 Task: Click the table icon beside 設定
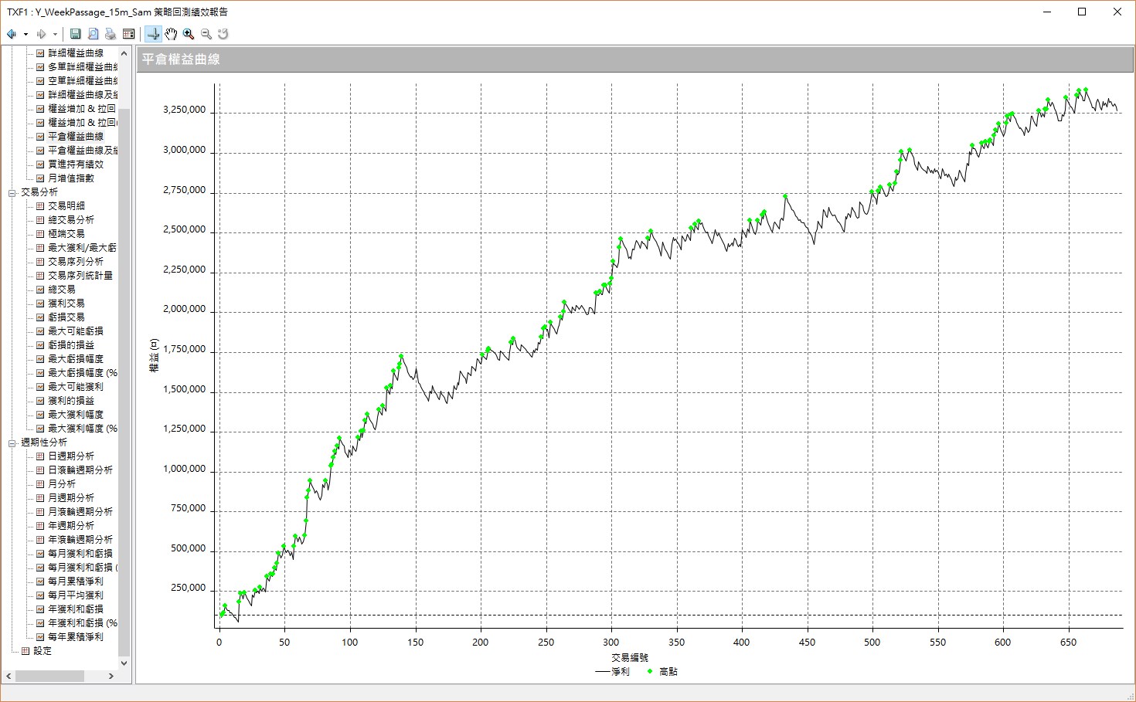(x=26, y=651)
